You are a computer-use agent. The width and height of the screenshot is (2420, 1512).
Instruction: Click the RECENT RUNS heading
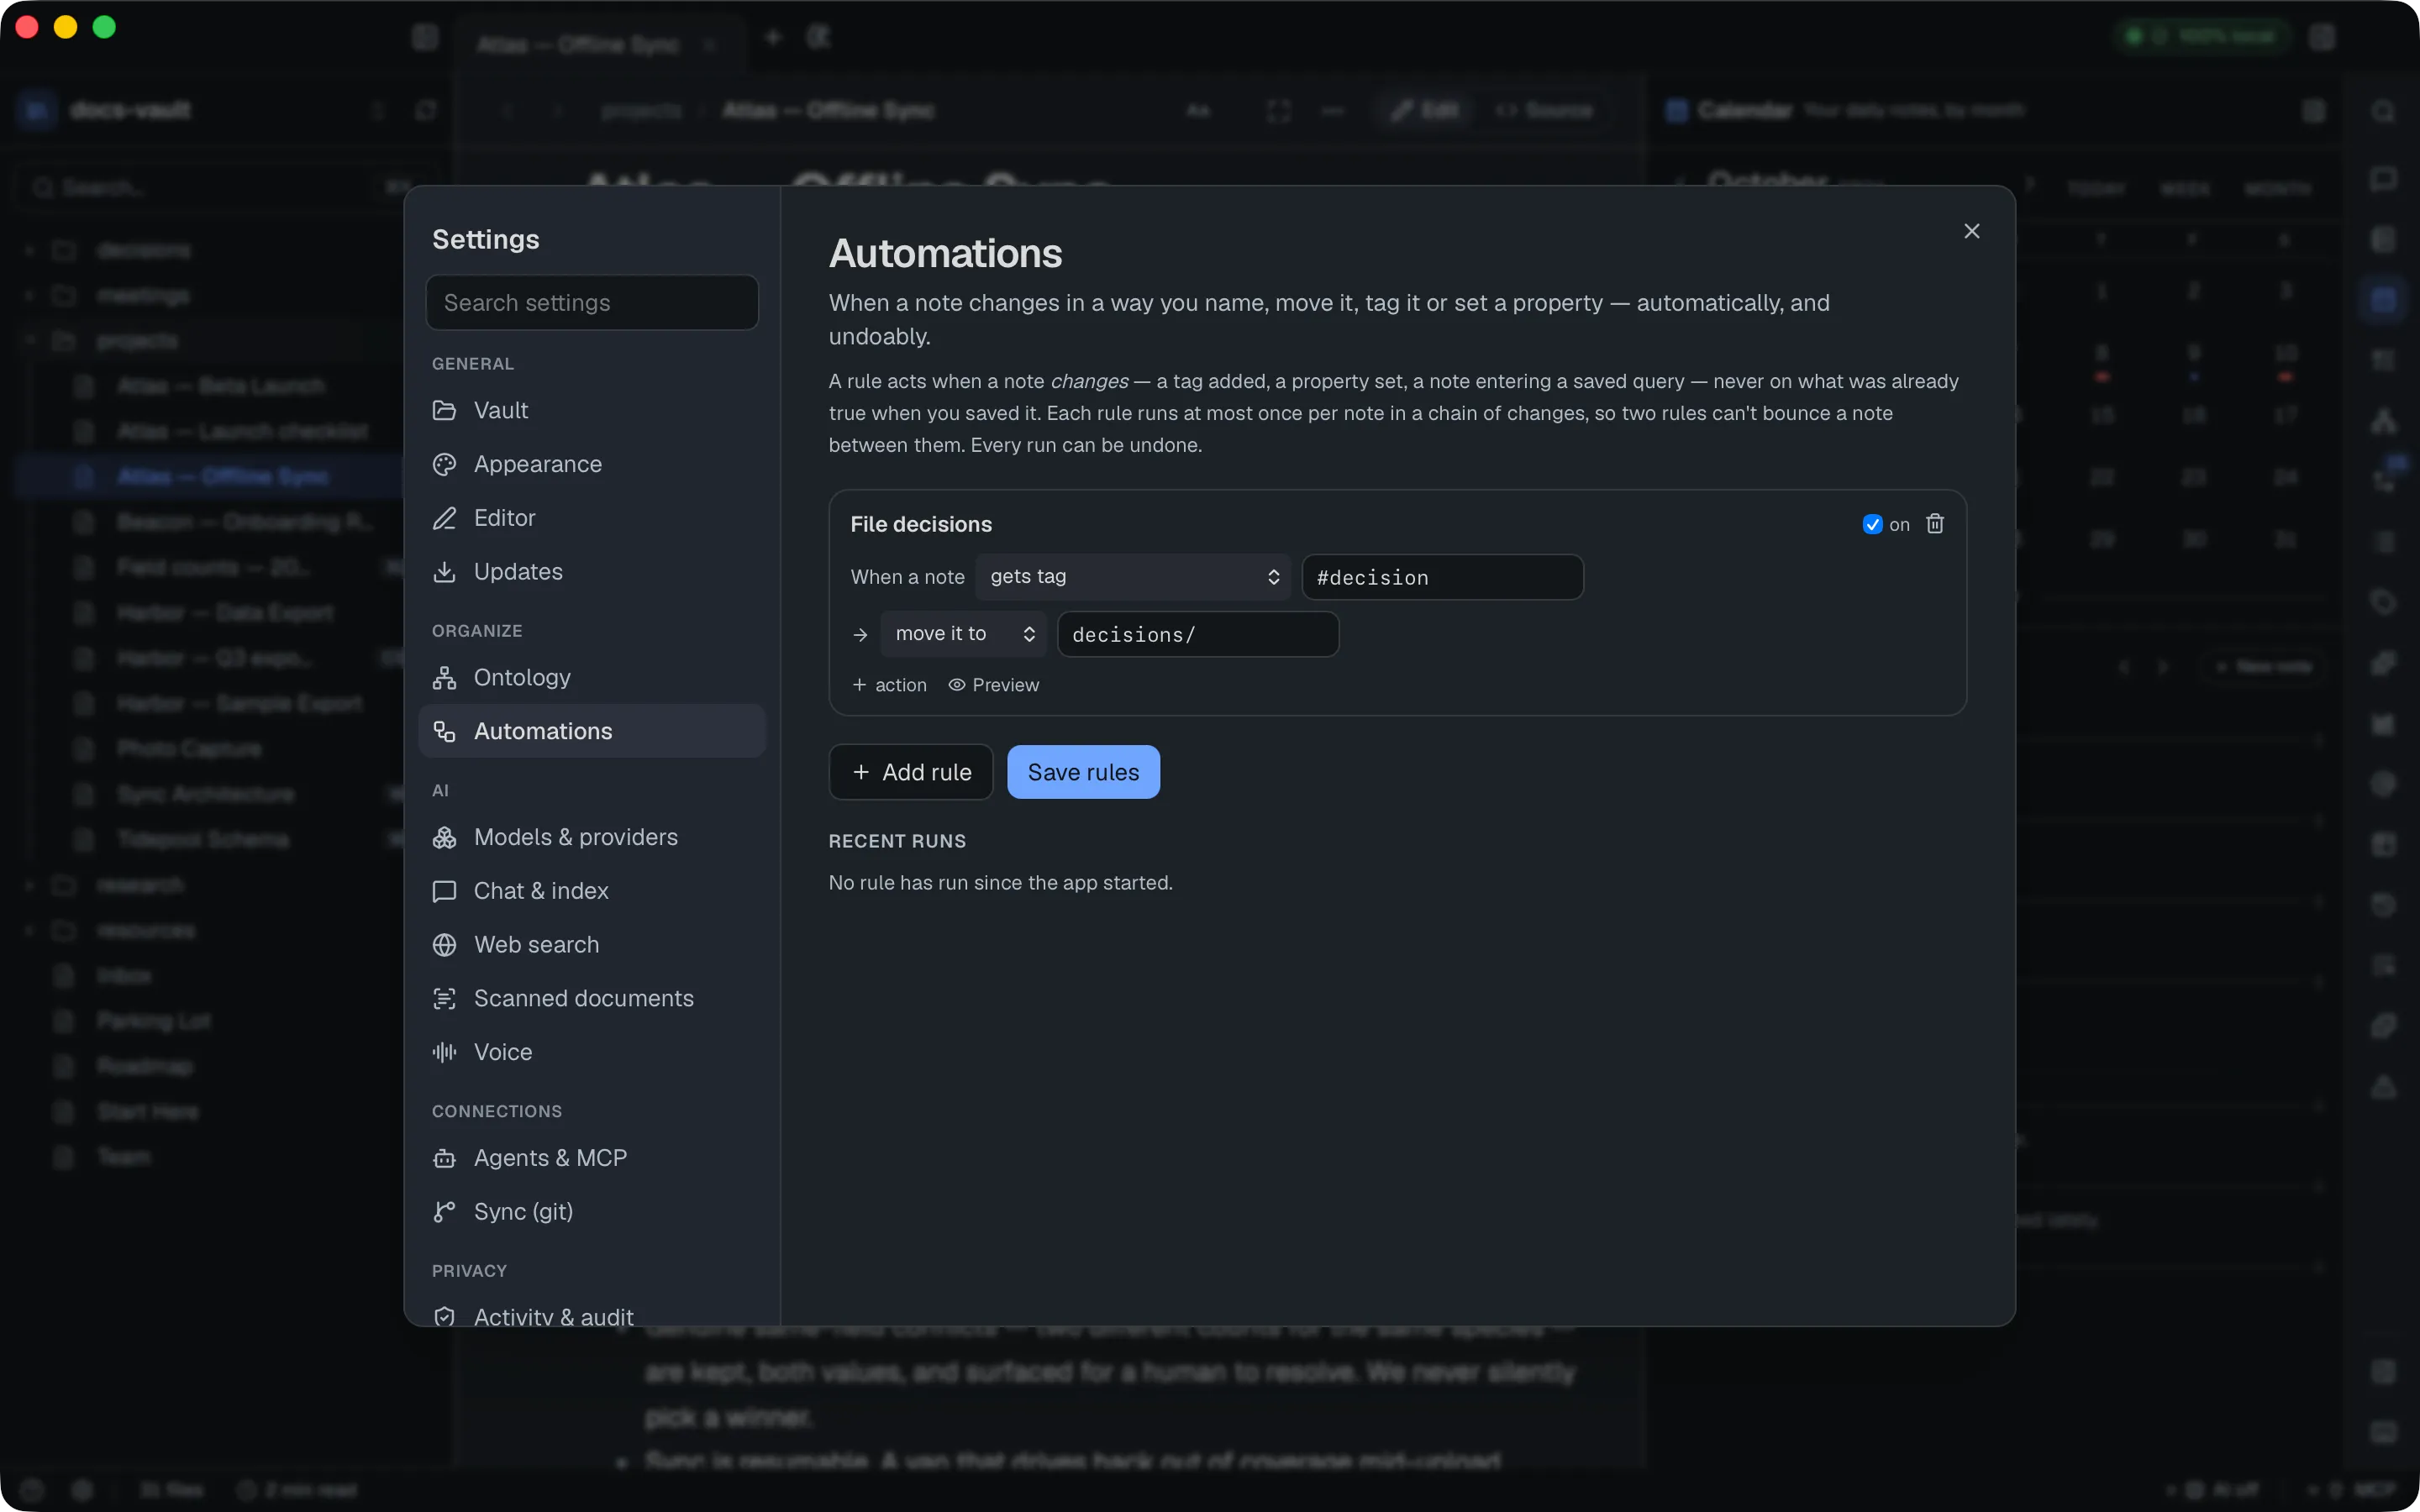(x=897, y=841)
